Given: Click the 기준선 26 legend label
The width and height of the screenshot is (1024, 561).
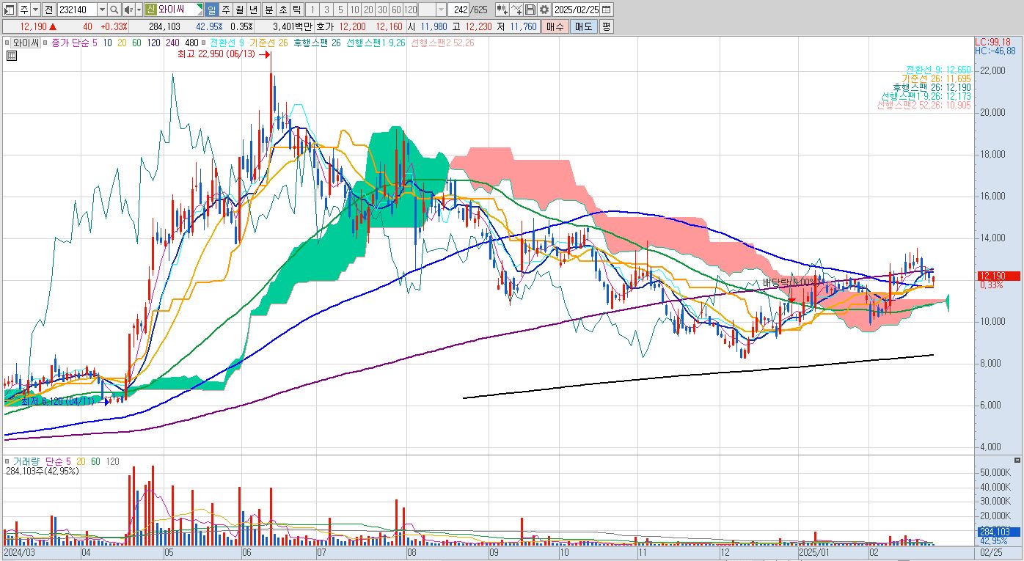Looking at the screenshot, I should pos(268,43).
